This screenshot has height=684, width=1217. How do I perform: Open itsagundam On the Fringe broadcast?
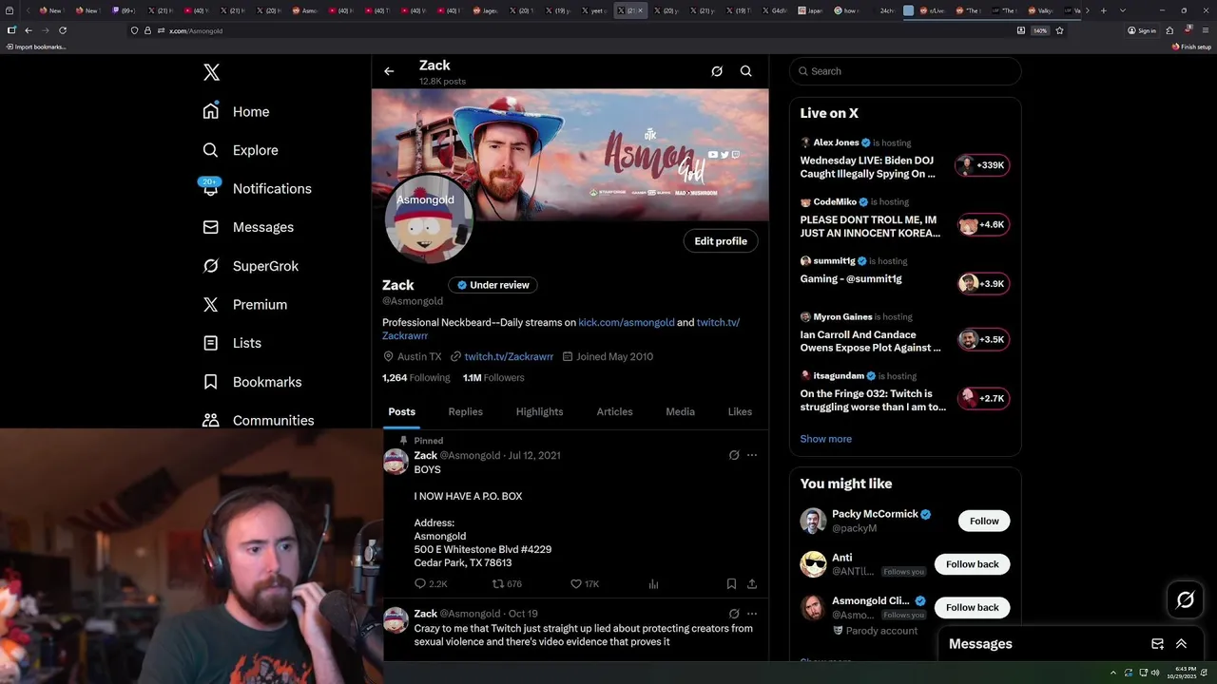[905, 394]
